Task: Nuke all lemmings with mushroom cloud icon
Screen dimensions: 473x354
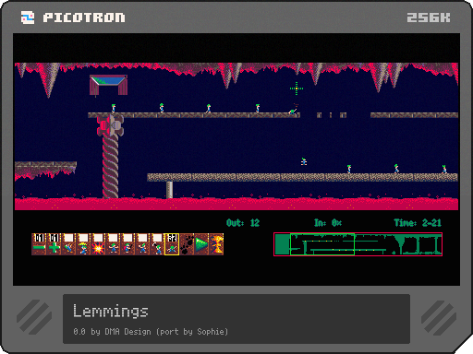Action: click(216, 244)
